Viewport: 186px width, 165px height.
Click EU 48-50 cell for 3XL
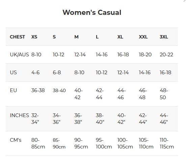pyautogui.click(x=164, y=94)
